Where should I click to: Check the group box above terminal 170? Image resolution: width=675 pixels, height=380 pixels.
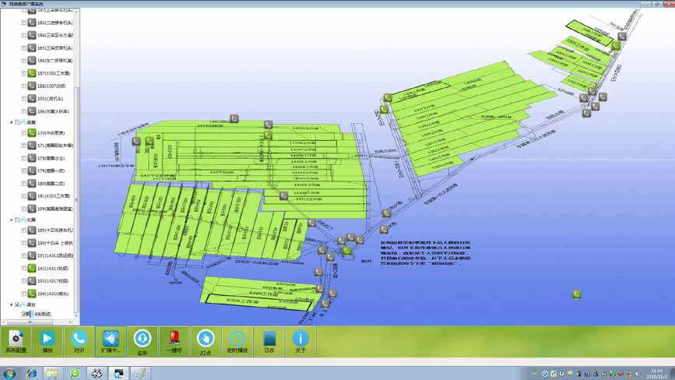pos(17,122)
